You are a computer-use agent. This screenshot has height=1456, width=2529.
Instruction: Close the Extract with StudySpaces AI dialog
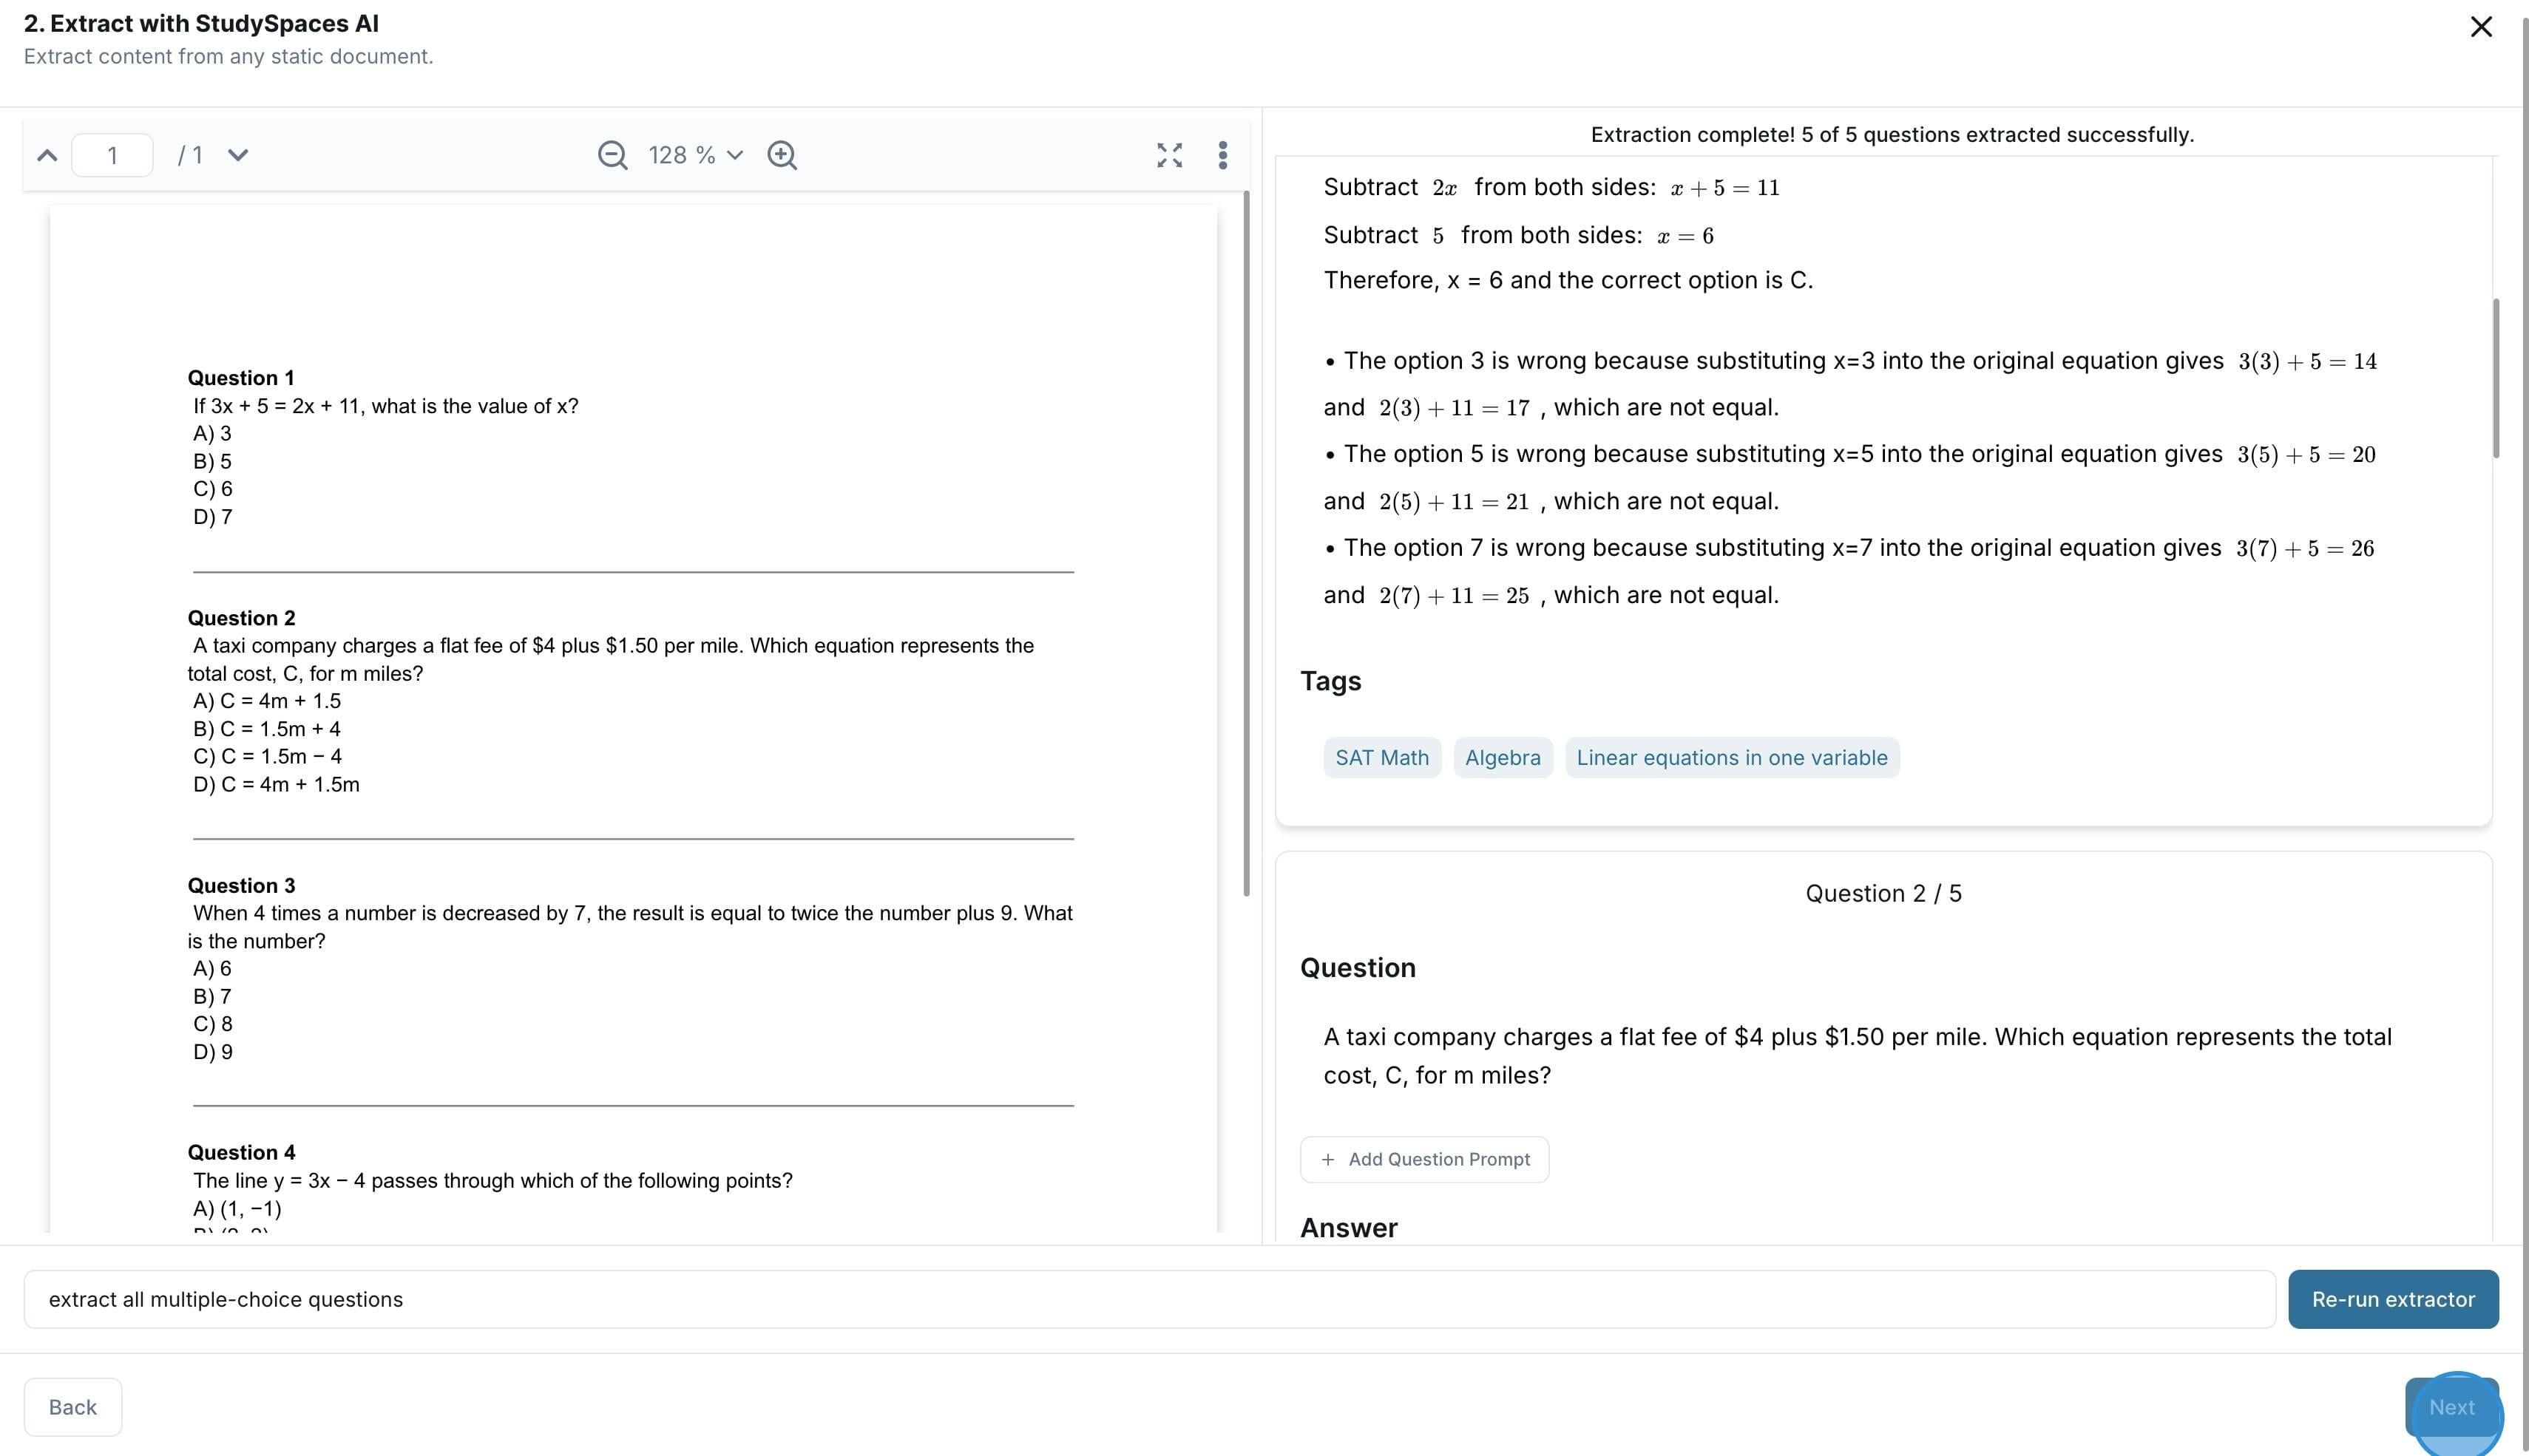[2481, 27]
